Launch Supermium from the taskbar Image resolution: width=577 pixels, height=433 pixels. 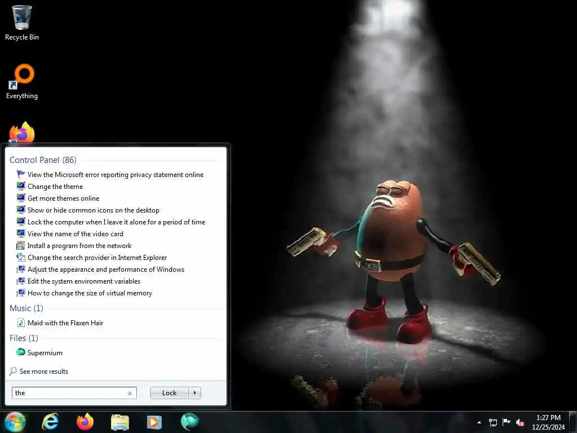pos(189,422)
